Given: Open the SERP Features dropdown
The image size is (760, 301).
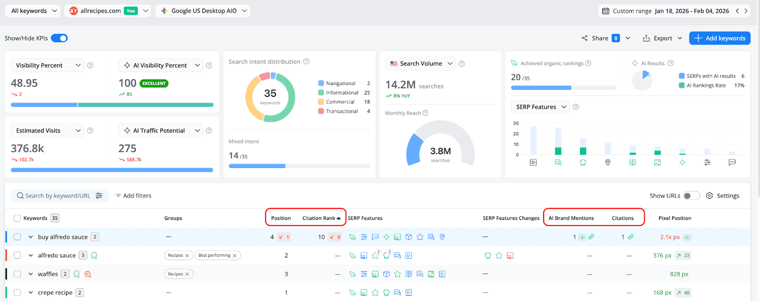Looking at the screenshot, I should point(541,107).
